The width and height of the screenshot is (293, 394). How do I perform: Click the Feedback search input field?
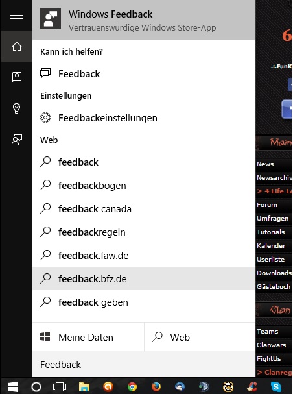[x=144, y=364]
